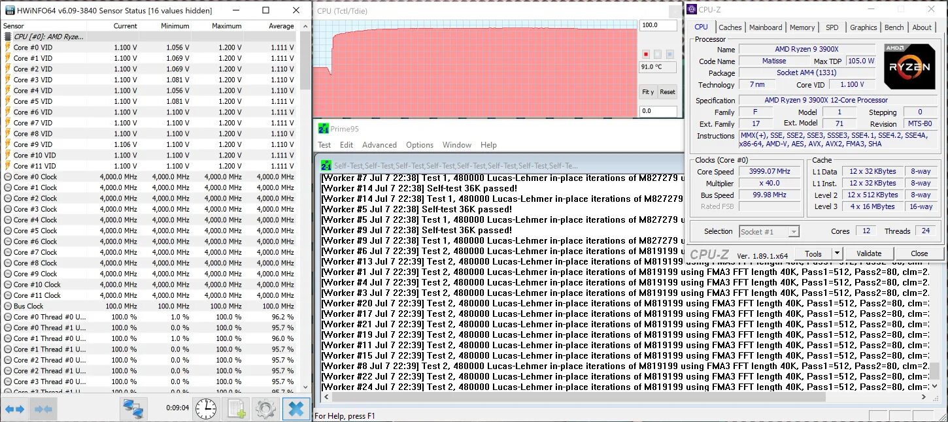This screenshot has height=422, width=948.
Task: Click the blue X icon in HWiNFO toolbar
Action: (x=296, y=410)
